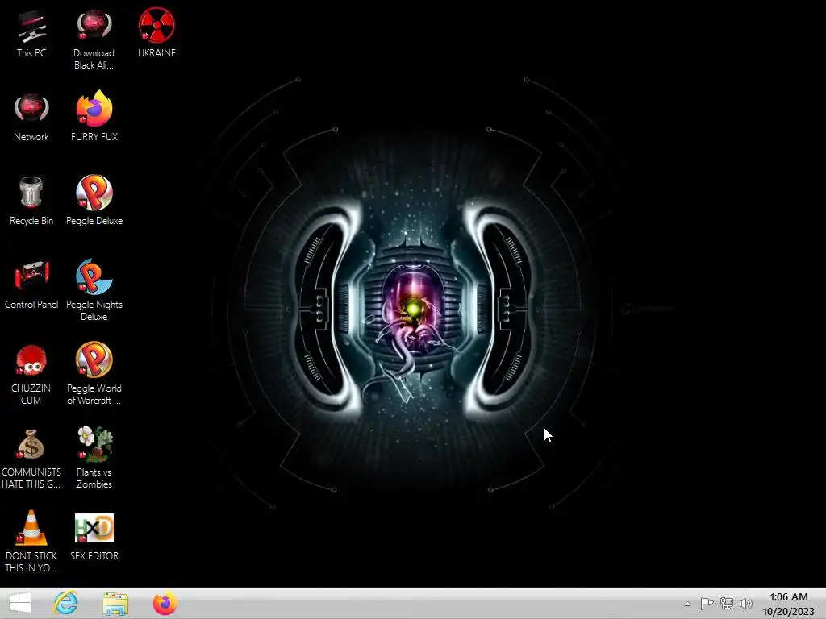Open the volume speaker tray icon
This screenshot has width=826, height=619.
[x=746, y=604]
